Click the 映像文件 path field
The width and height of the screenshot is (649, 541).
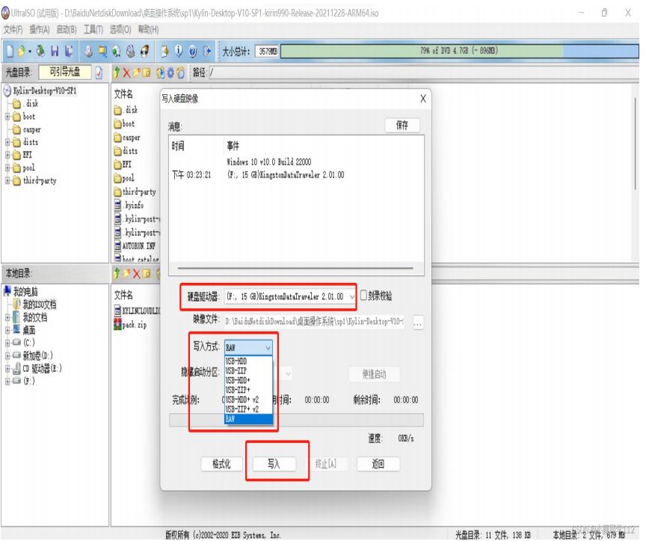click(315, 322)
